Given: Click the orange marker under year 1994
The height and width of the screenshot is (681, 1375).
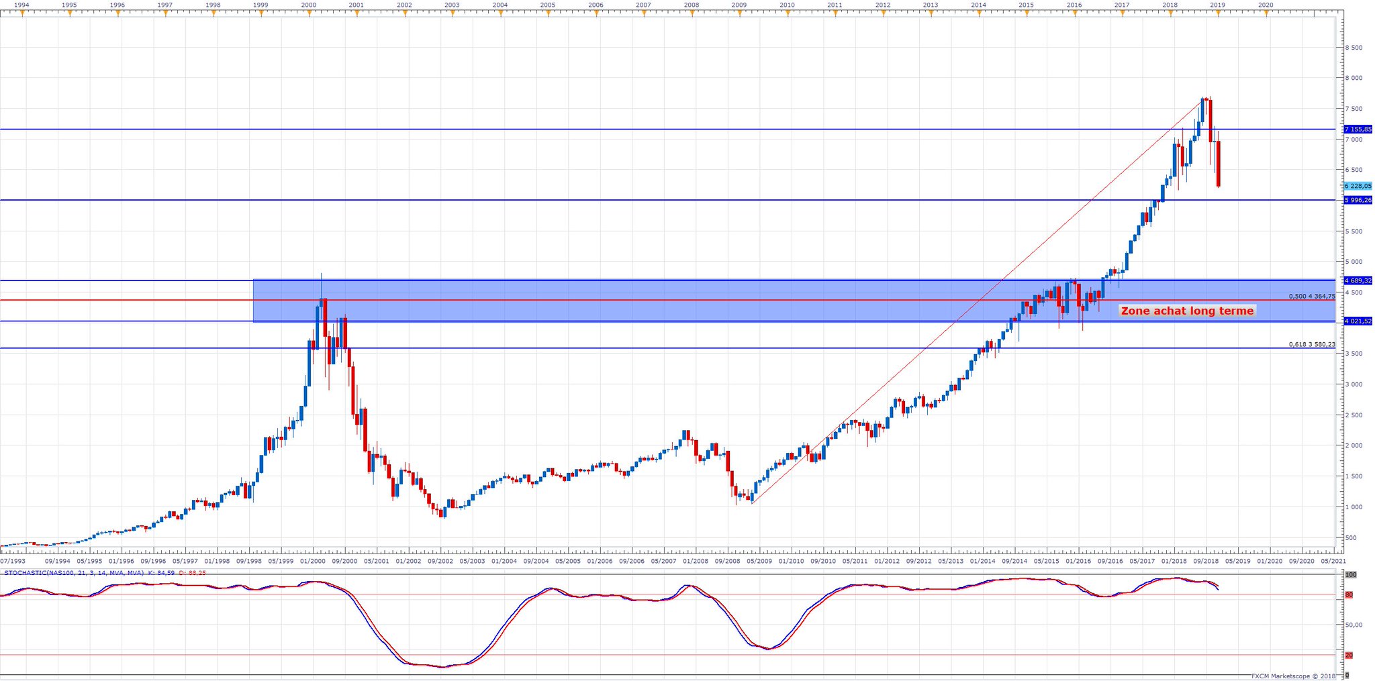Looking at the screenshot, I should click(x=22, y=12).
